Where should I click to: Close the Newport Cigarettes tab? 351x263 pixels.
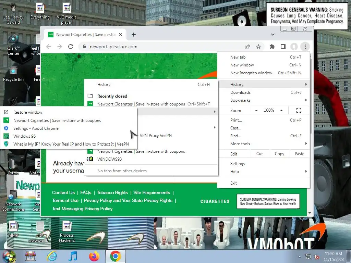pyautogui.click(x=120, y=35)
